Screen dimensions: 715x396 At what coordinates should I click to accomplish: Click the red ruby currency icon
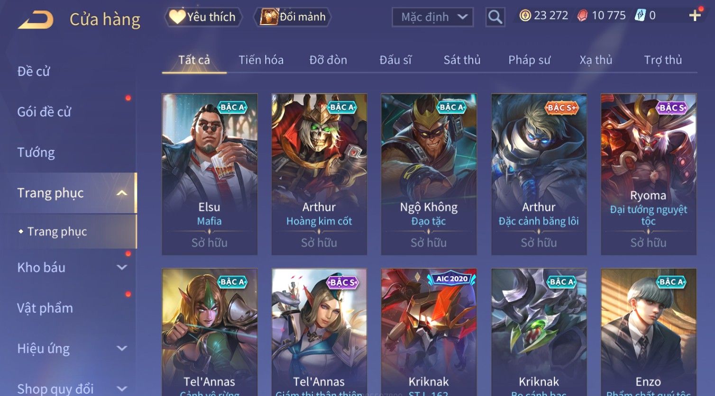582,16
